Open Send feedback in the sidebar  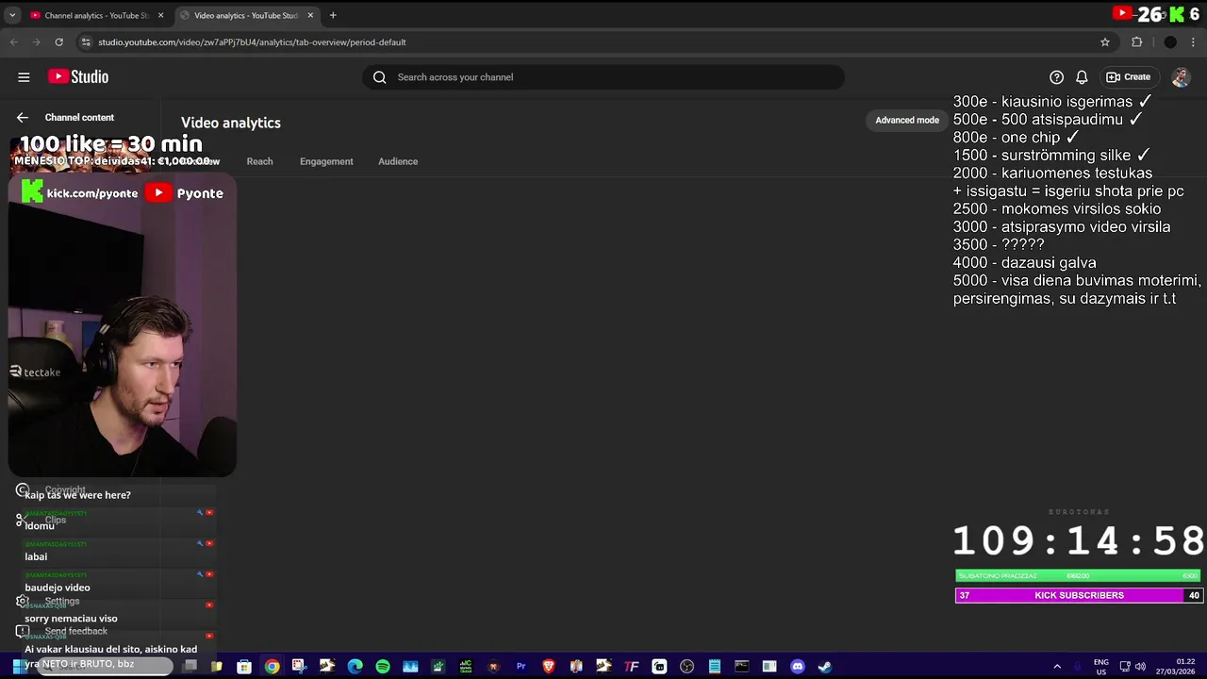(76, 632)
